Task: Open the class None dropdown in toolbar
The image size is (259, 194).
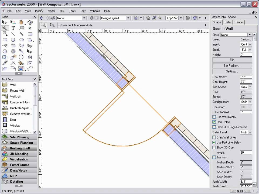Action: tap(84, 18)
